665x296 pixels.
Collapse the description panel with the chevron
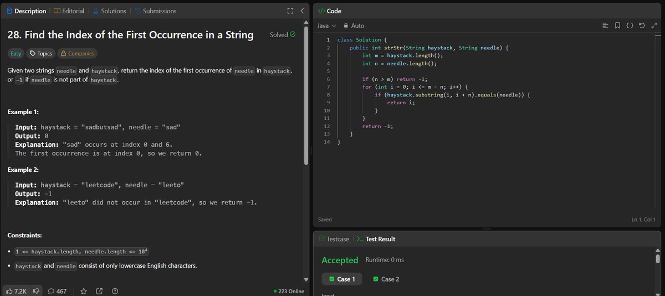[302, 11]
